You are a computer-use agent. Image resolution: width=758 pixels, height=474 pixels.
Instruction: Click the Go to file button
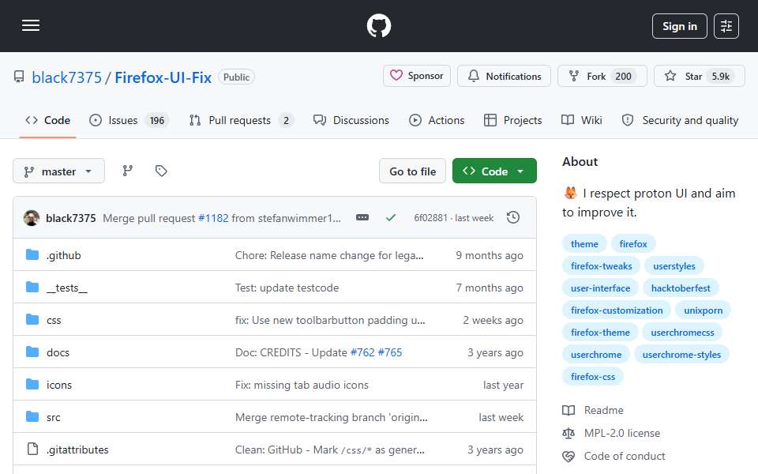click(412, 171)
